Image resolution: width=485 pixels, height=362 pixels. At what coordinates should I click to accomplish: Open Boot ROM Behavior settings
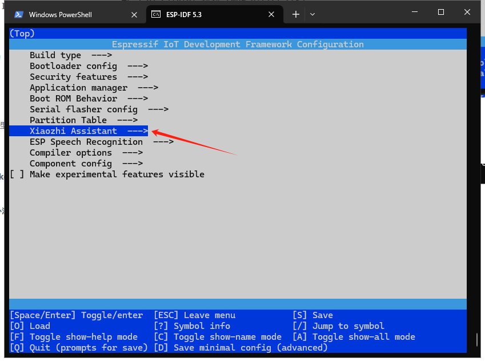coord(71,98)
